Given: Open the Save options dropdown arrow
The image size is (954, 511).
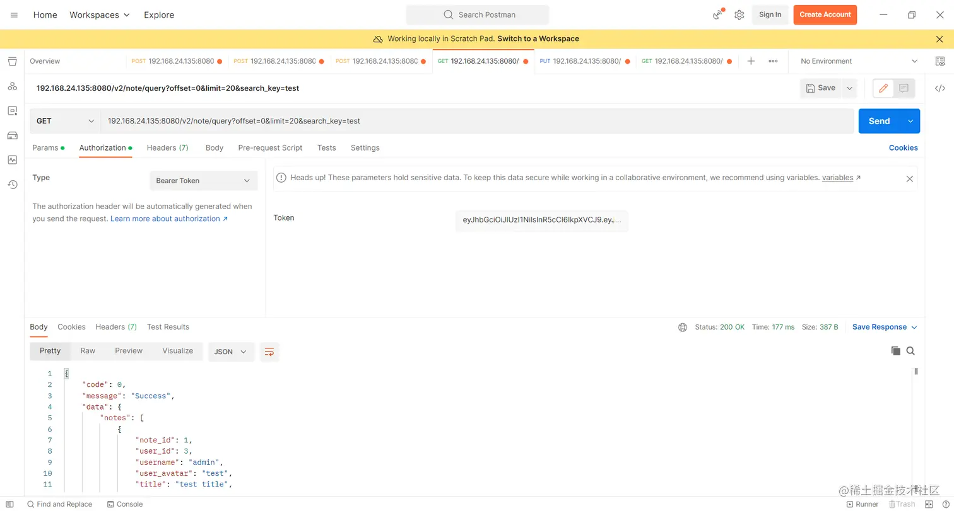Looking at the screenshot, I should click(849, 88).
